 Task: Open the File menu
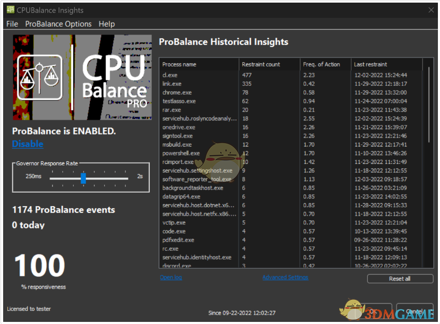point(12,24)
